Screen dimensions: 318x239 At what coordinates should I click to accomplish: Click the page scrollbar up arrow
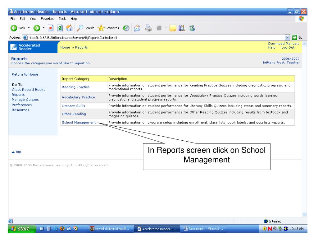[304, 44]
